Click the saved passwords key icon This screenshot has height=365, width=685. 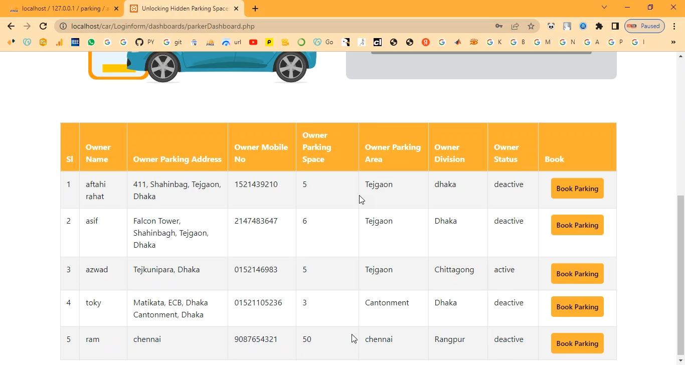pos(499,26)
